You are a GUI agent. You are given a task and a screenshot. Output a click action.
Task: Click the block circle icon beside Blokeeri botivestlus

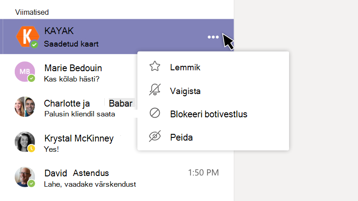pyautogui.click(x=155, y=113)
